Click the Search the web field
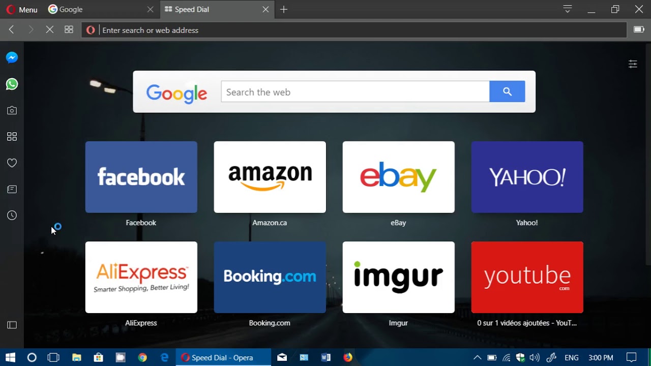The image size is (651, 366). point(355,91)
